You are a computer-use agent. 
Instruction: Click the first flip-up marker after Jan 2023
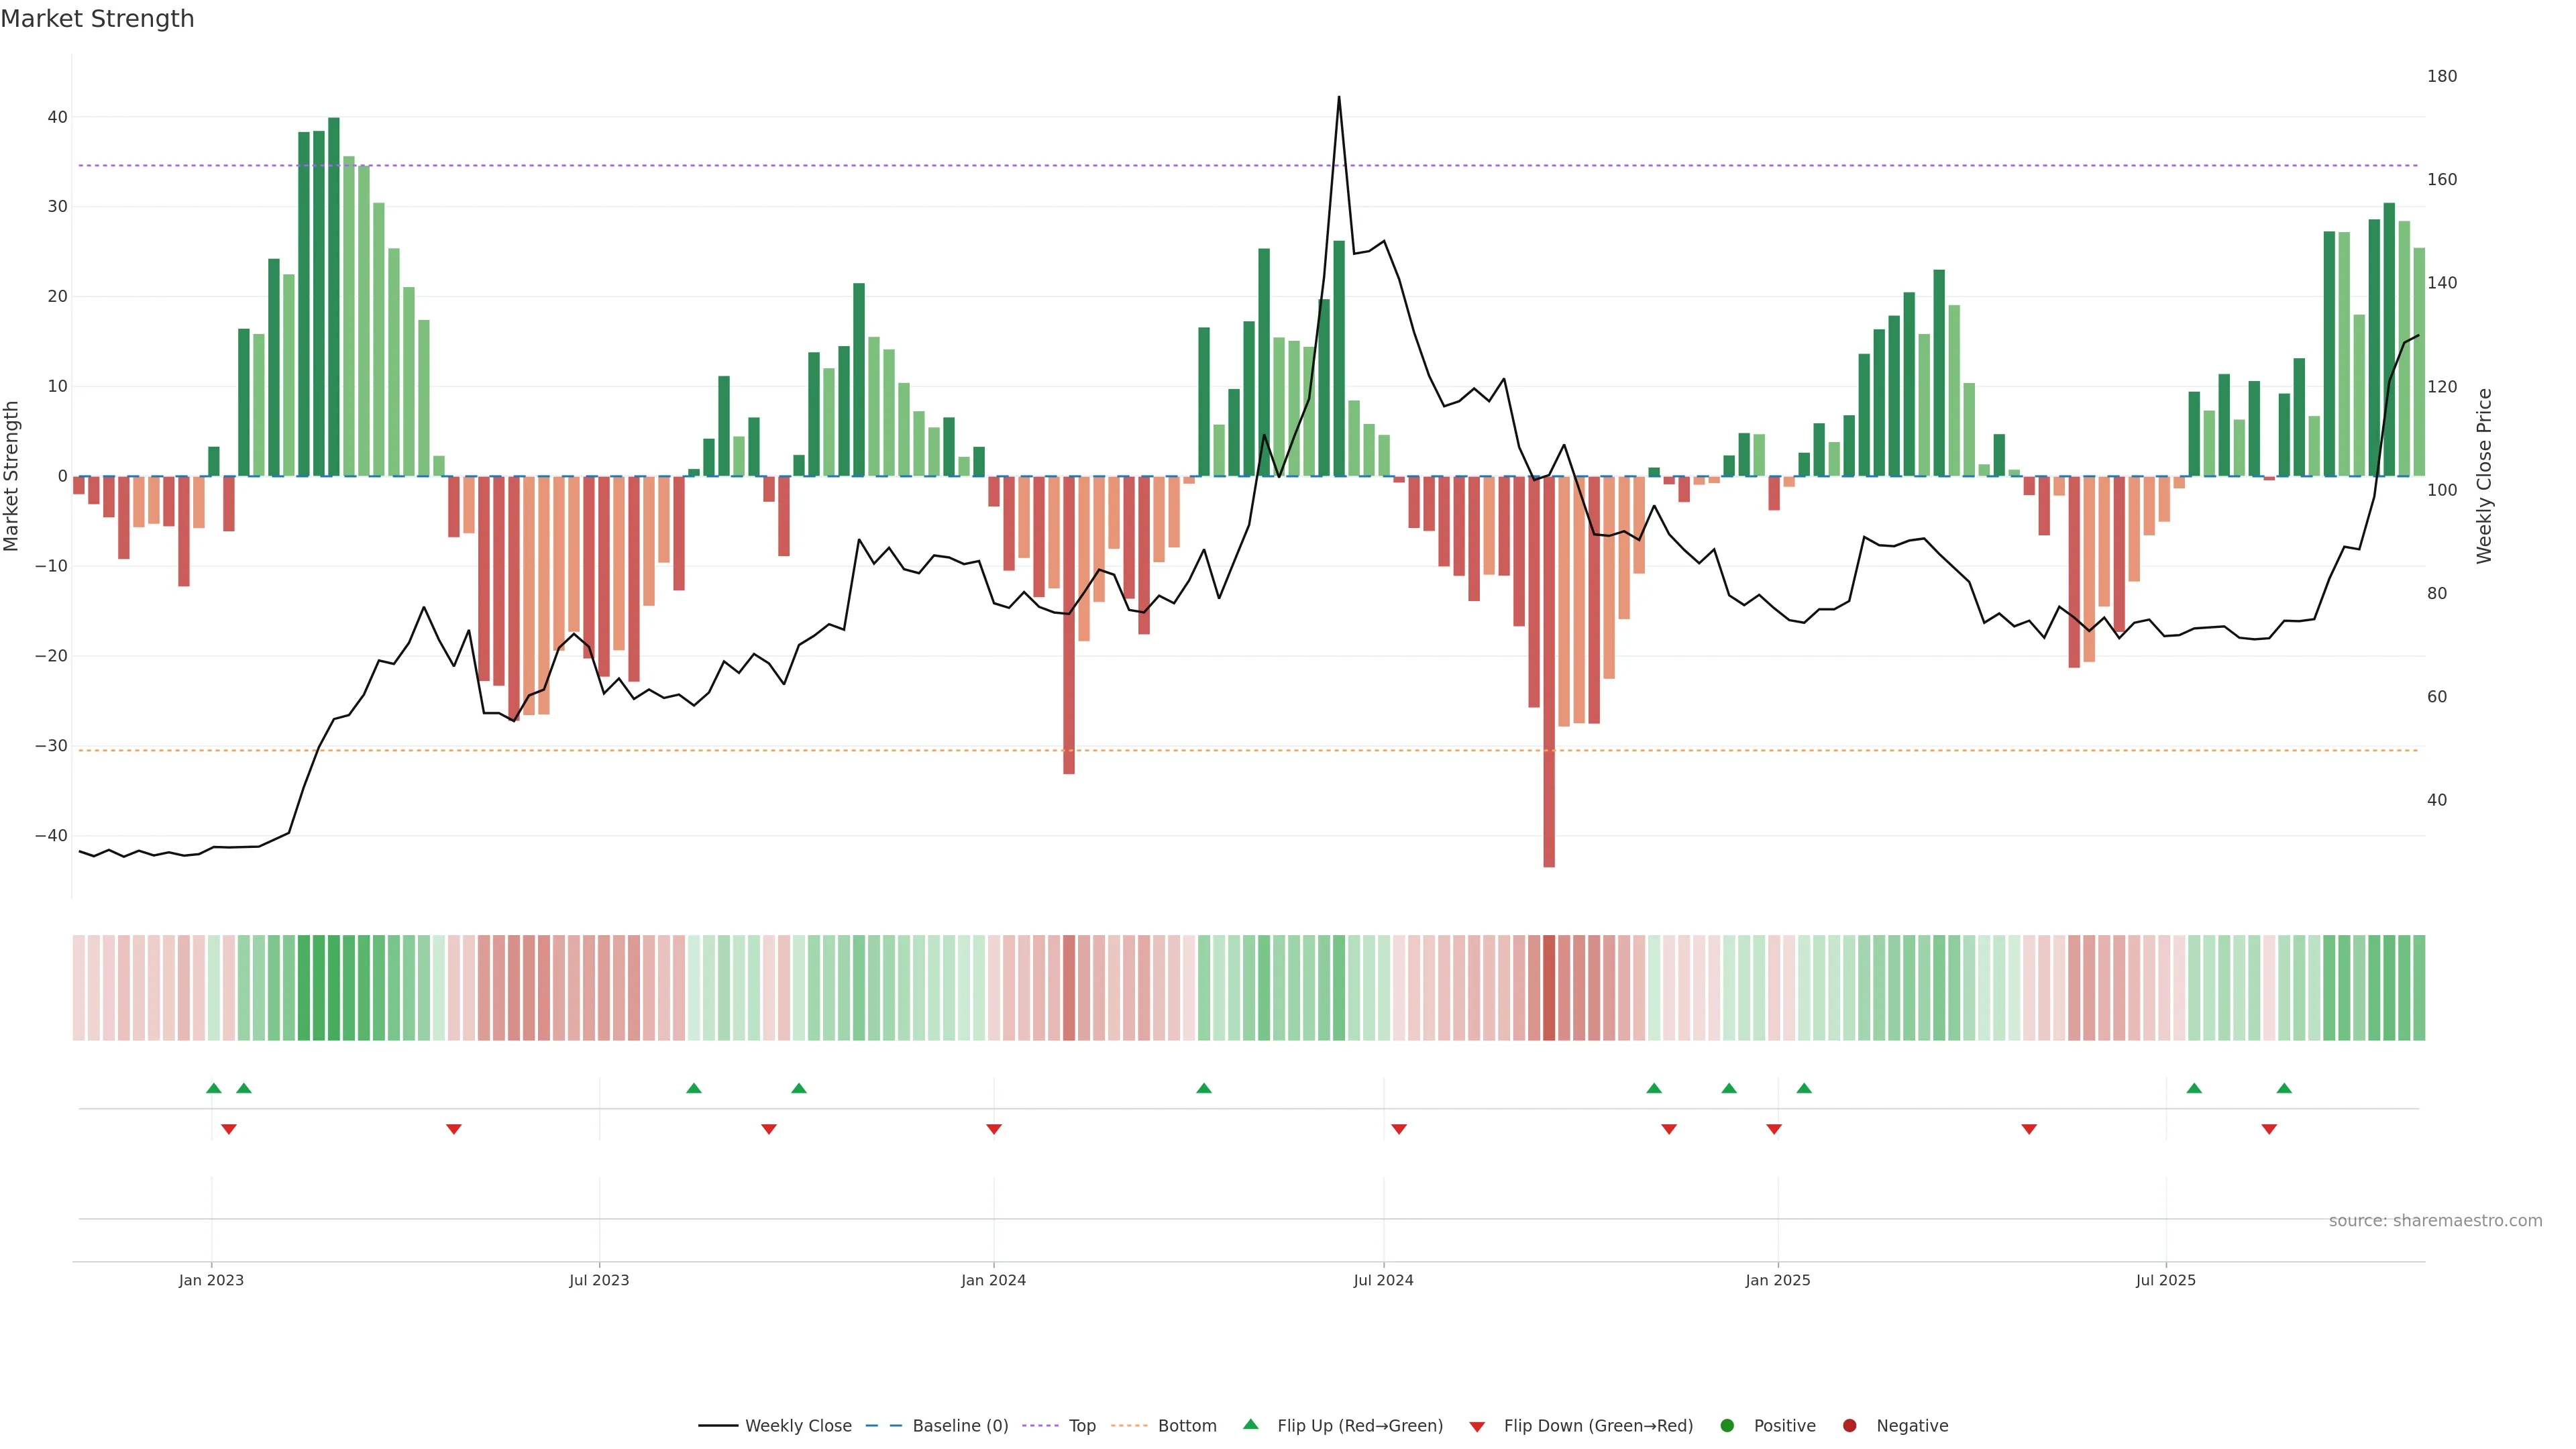click(214, 1088)
